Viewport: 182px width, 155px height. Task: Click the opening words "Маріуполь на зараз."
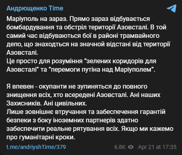click(37, 19)
